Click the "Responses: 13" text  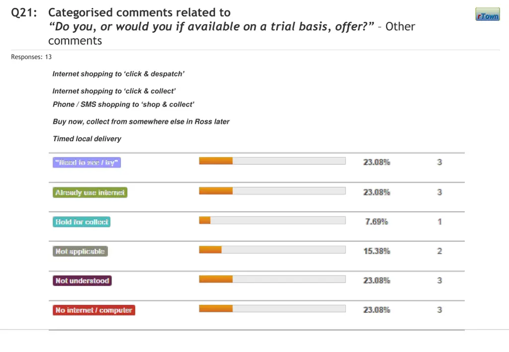pos(31,57)
